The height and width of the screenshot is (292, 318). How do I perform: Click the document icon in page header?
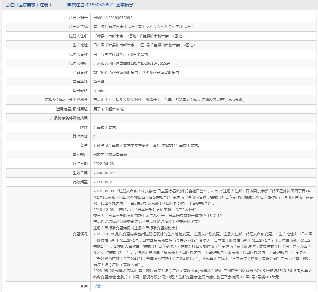click(8, 5)
